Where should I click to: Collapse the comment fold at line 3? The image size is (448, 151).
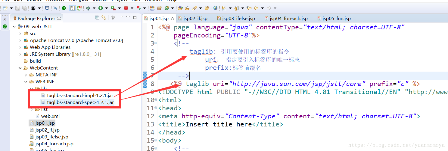tap(156, 43)
